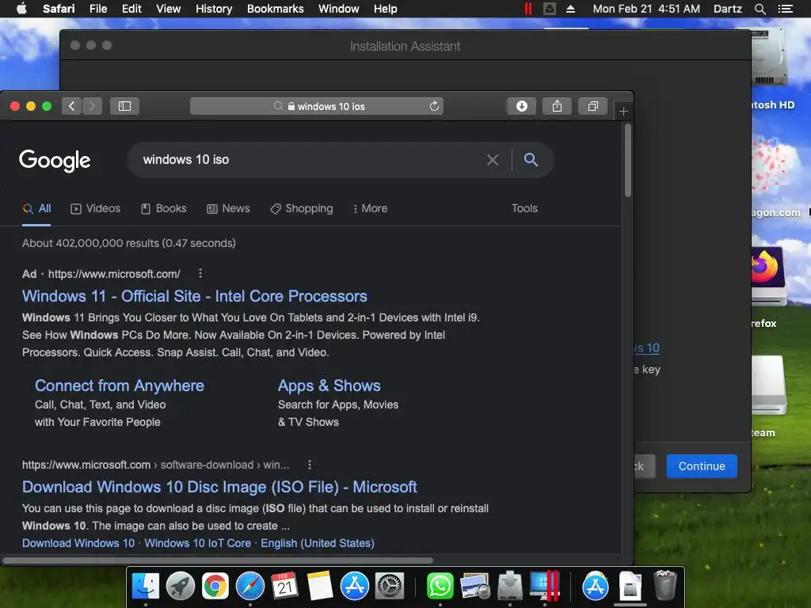811x608 pixels.
Task: Launch WhatsApp from the Dock
Action: pos(440,586)
